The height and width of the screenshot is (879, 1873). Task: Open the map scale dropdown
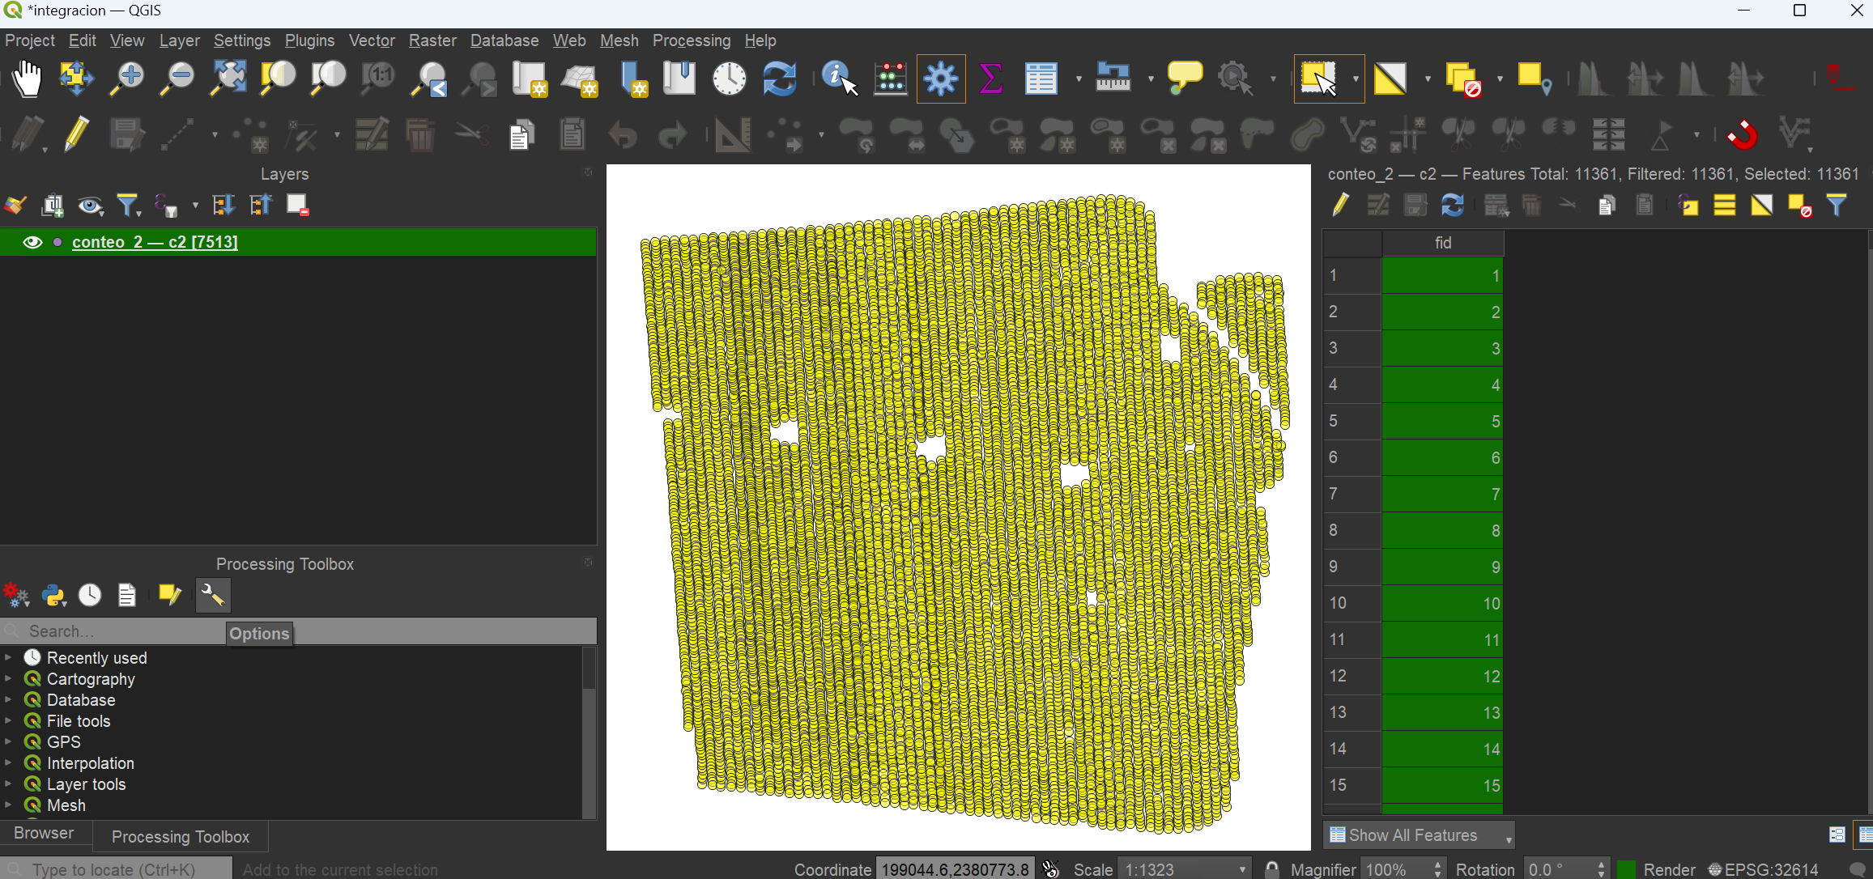tap(1243, 868)
